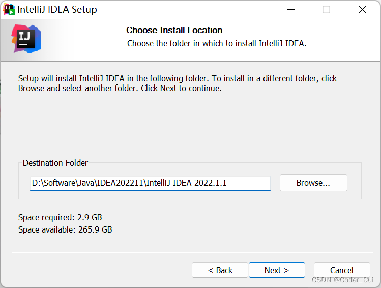The image size is (381, 288).
Task: Cancel the IntelliJ IDEA setup
Action: 342,270
